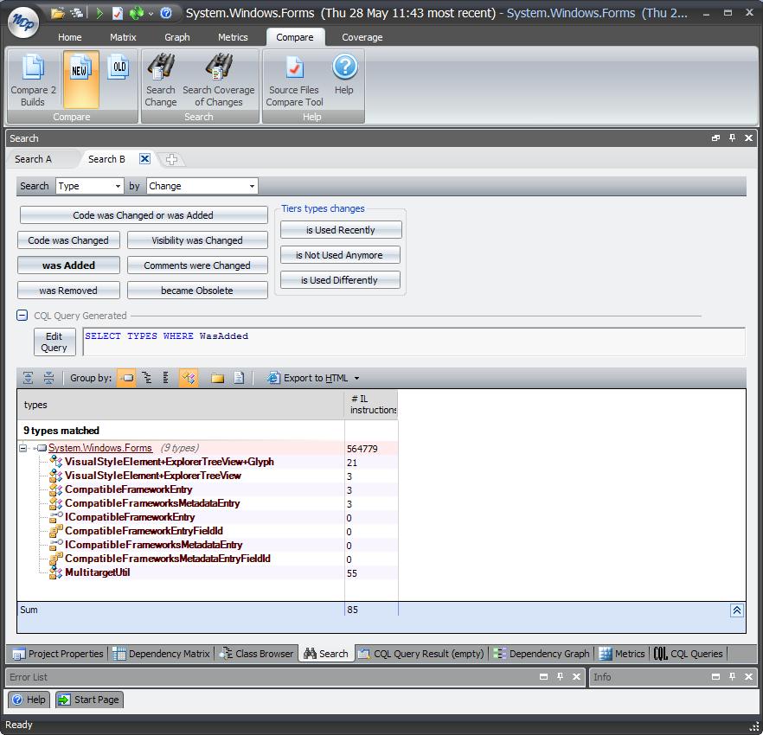Click the ribbon Help question mark icon
763x735 pixels.
[344, 74]
